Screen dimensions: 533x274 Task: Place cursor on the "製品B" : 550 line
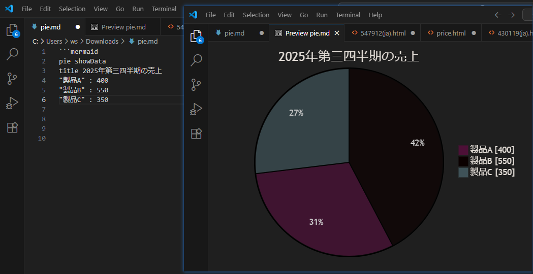click(x=84, y=90)
